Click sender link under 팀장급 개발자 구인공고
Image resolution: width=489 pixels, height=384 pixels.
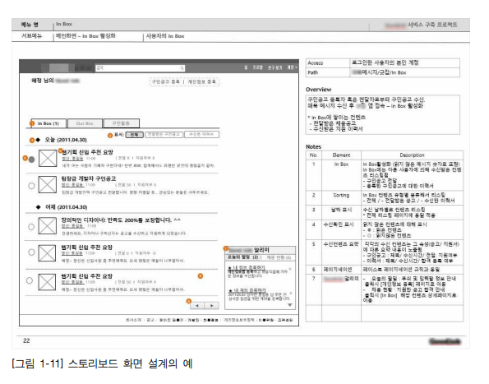72,185
